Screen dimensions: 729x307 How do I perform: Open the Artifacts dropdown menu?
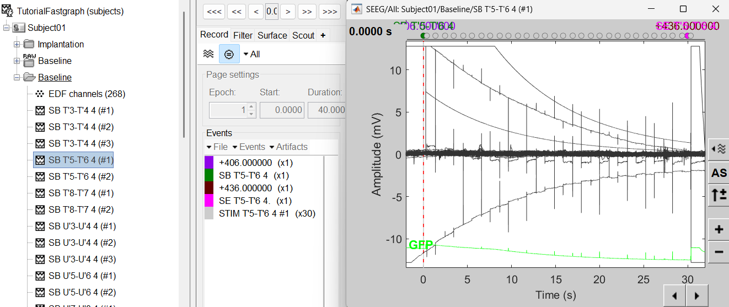[x=288, y=147]
